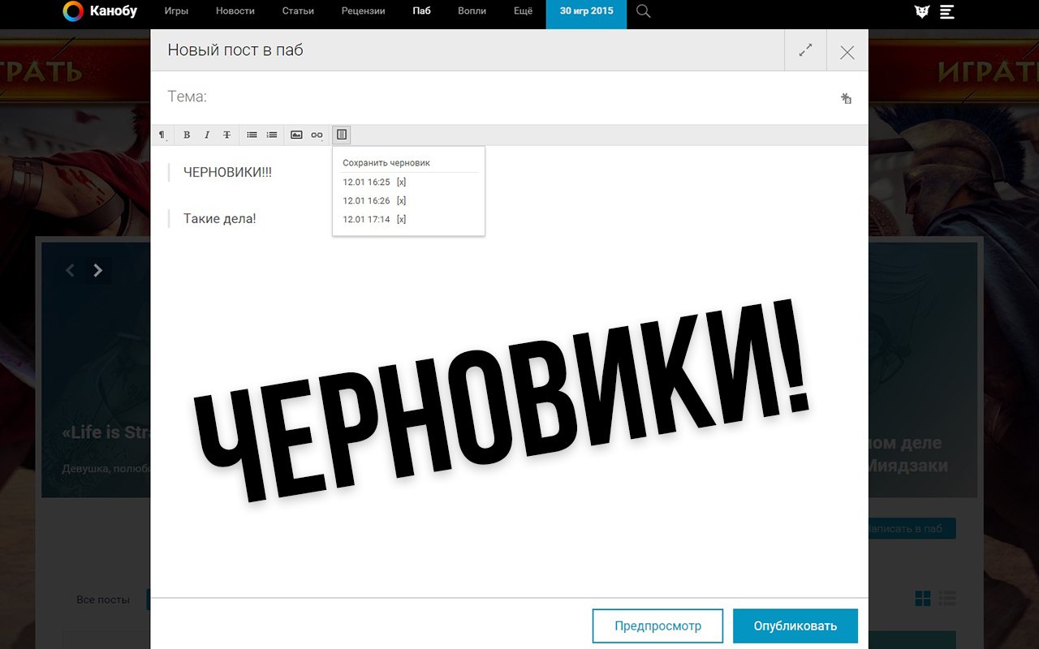The width and height of the screenshot is (1039, 649).
Task: Open 'Игры' in the top navigation
Action: coord(176,11)
